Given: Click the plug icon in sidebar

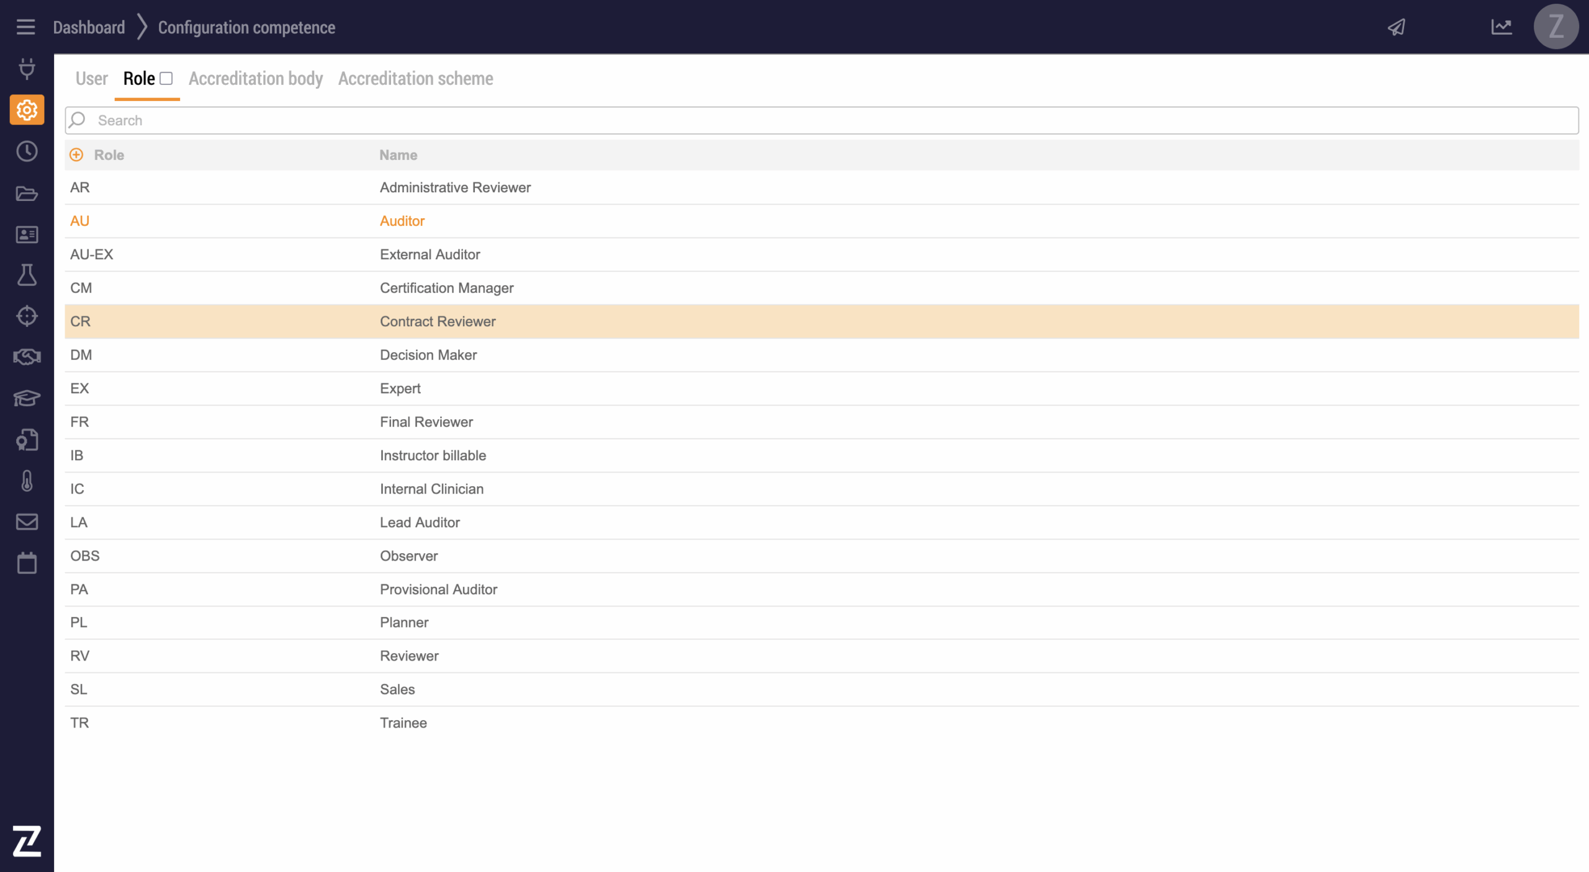Looking at the screenshot, I should click(x=27, y=68).
